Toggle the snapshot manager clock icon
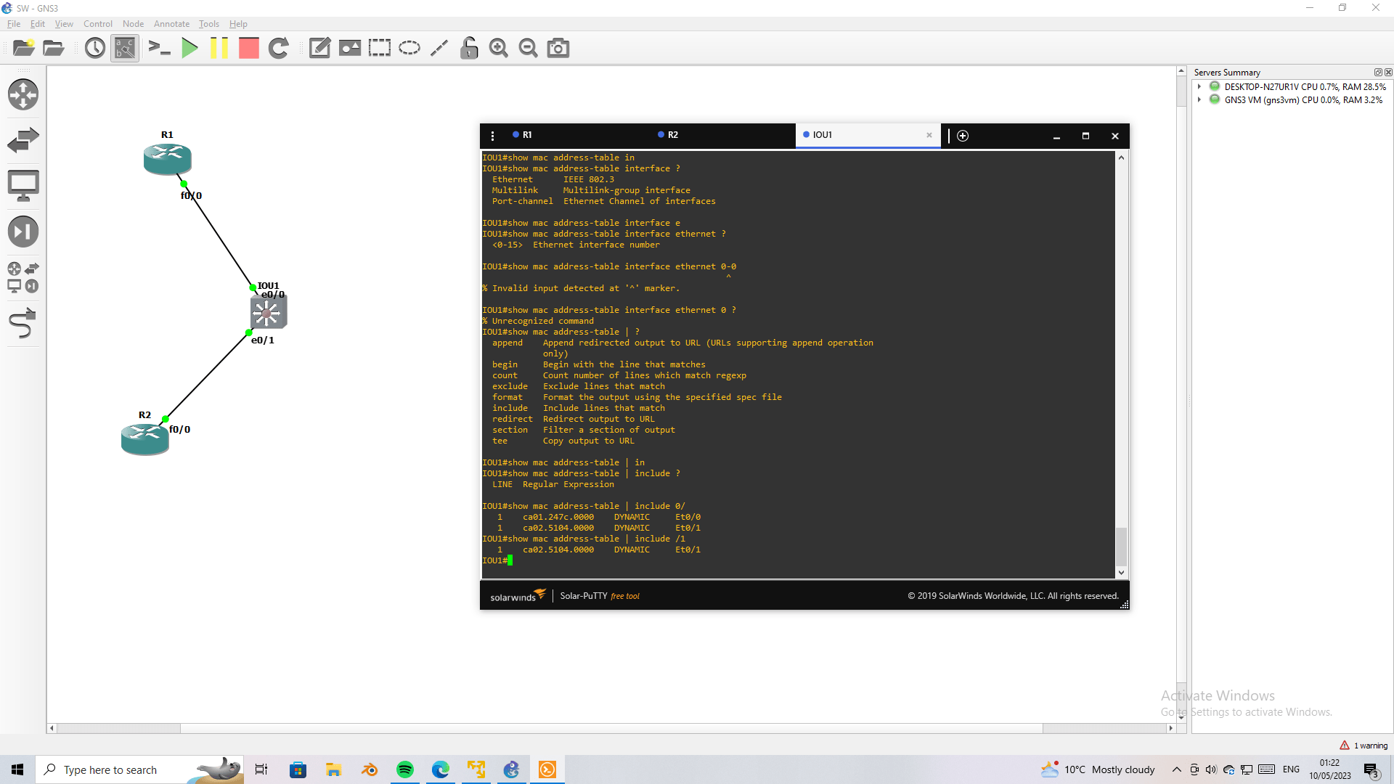1394x784 pixels. point(94,49)
